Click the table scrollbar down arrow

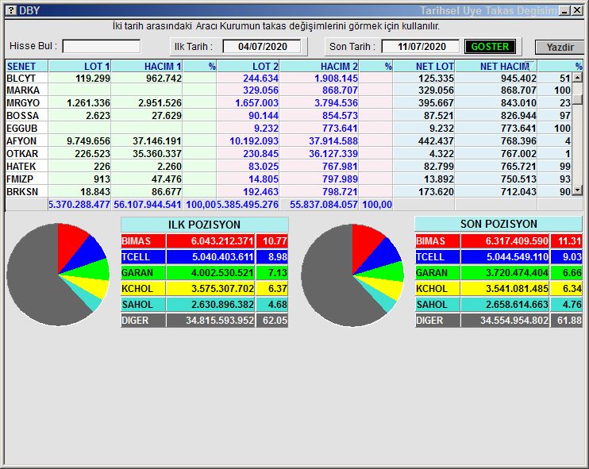577,190
